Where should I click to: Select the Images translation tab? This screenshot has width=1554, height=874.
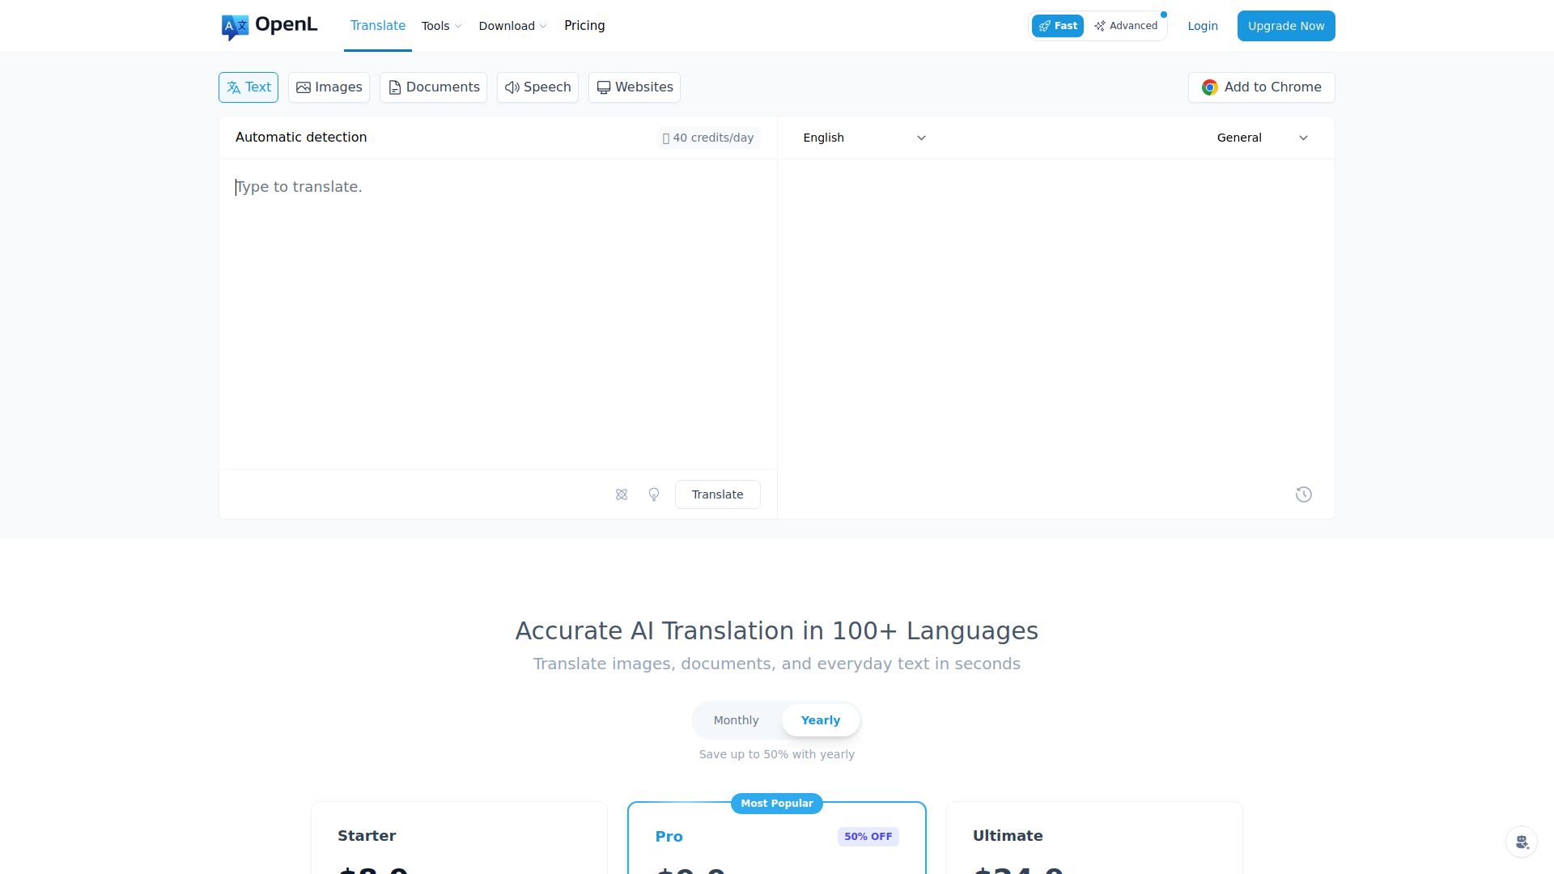[329, 87]
